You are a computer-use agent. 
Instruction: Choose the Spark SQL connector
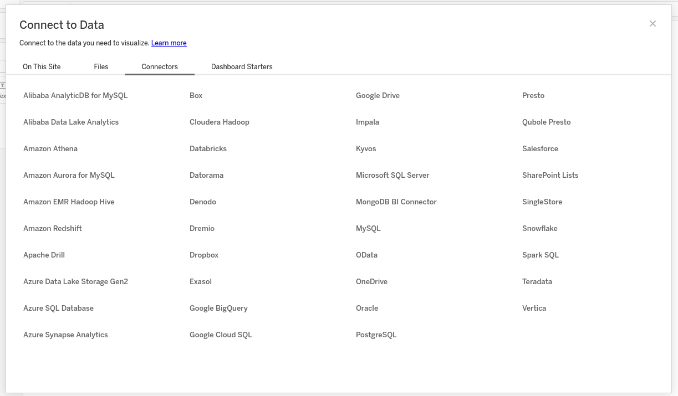541,255
